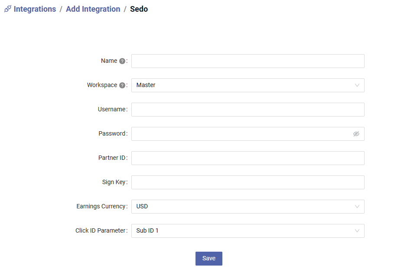Click the Sedo breadcrumb title

tap(139, 9)
